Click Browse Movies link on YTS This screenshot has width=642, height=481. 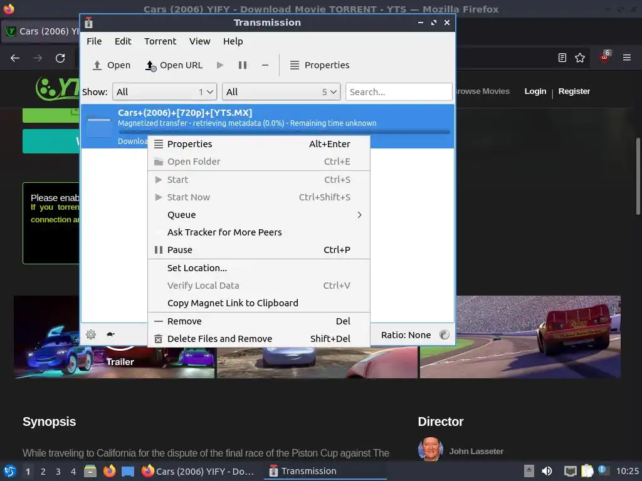(483, 91)
